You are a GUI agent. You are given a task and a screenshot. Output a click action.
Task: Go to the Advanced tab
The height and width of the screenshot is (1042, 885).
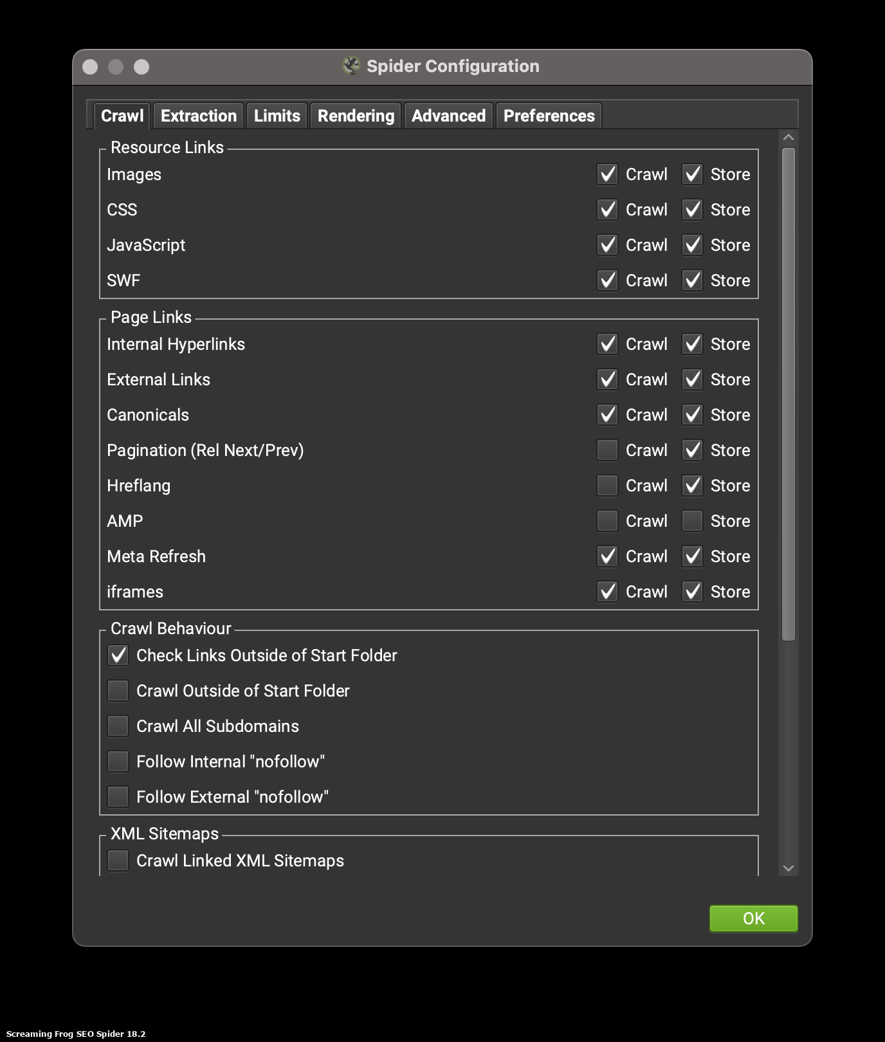448,116
